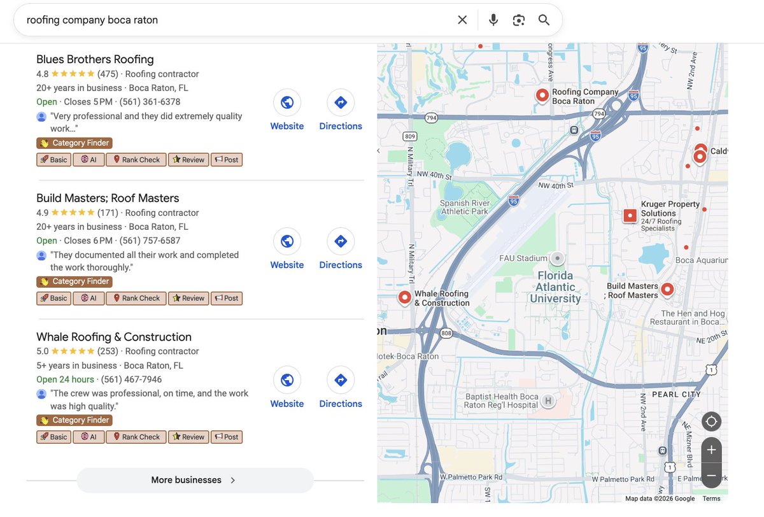This screenshot has width=764, height=517.
Task: Open Category Finder for Build Masters; Roof Masters
Action: 74,281
